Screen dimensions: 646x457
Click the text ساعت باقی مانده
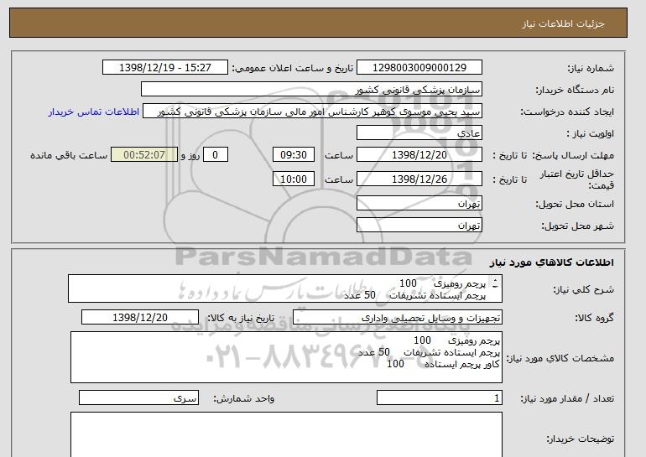point(69,155)
